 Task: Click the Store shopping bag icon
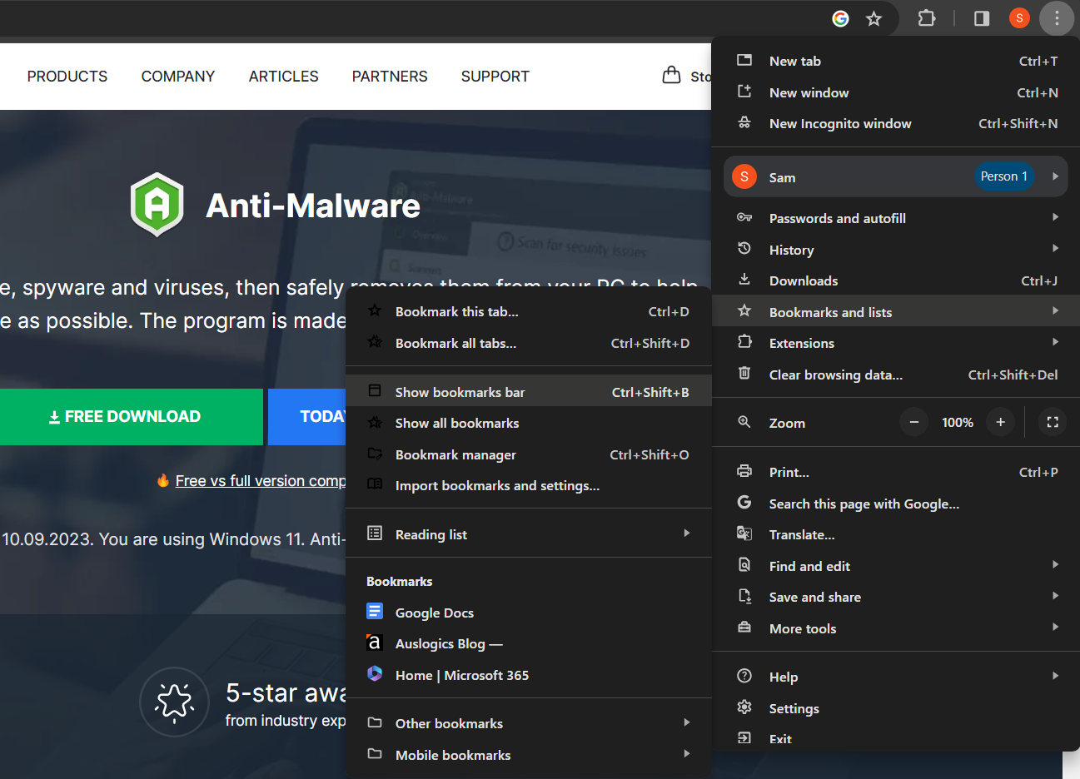(671, 76)
